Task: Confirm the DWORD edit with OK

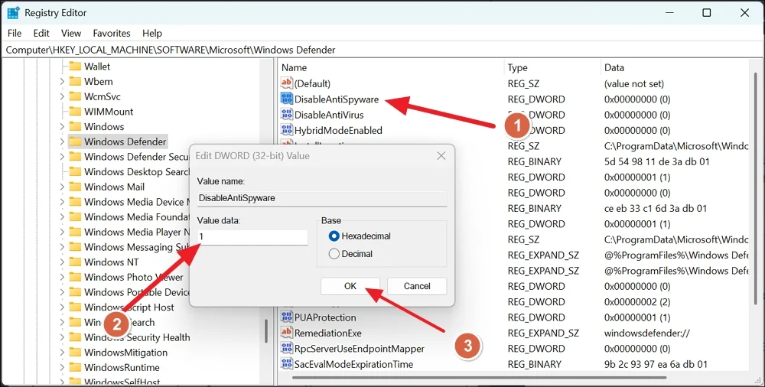Action: pyautogui.click(x=350, y=286)
